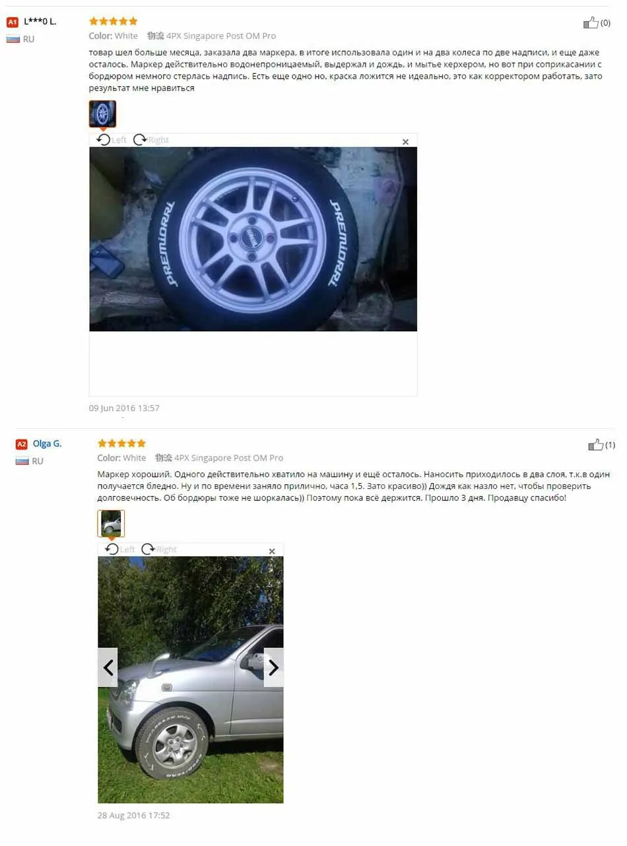
Task: Like Olga G.'s review with thumbs-up
Action: [x=595, y=445]
